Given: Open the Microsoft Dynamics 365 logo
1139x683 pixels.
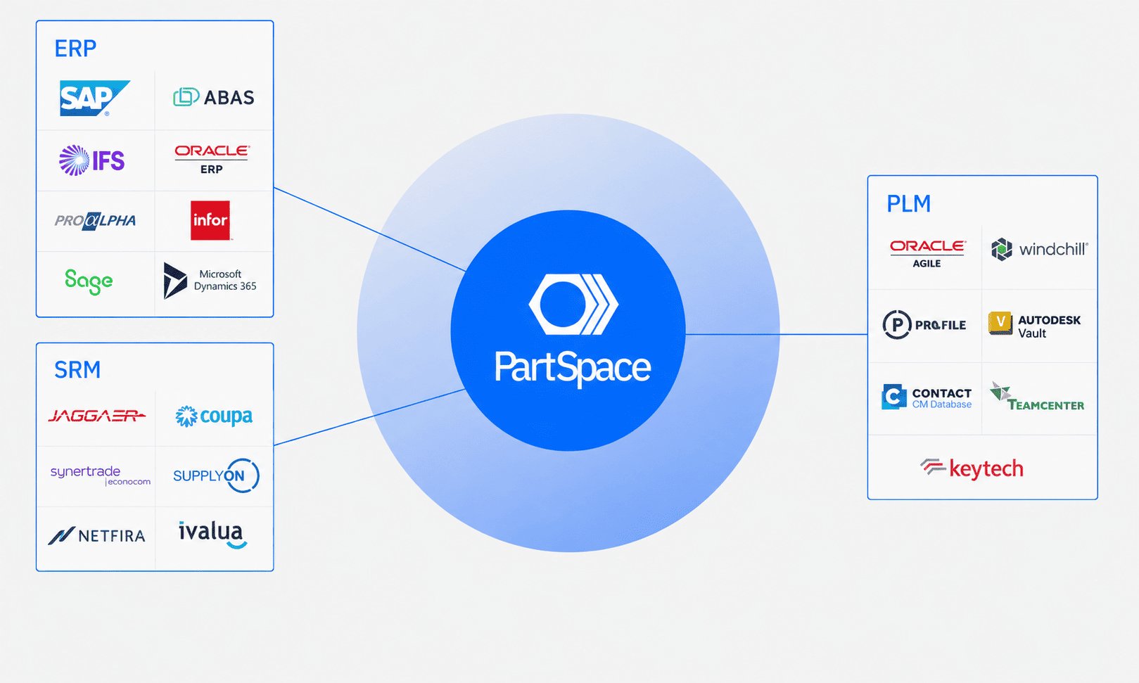Looking at the screenshot, I should [x=210, y=281].
